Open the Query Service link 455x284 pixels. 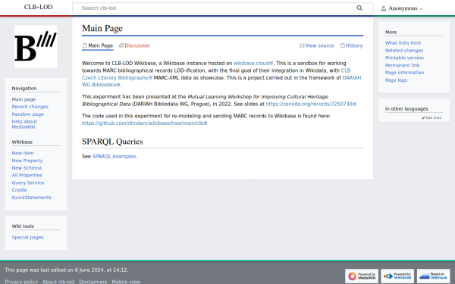coord(28,183)
